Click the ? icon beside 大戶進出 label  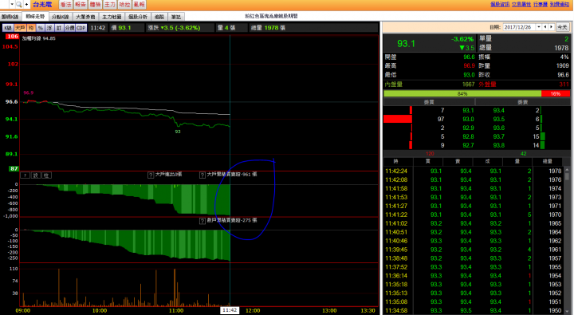pyautogui.click(x=151, y=175)
